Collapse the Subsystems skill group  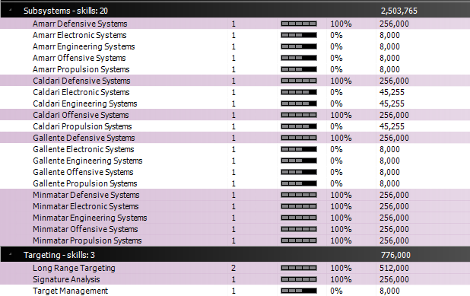tap(10, 10)
